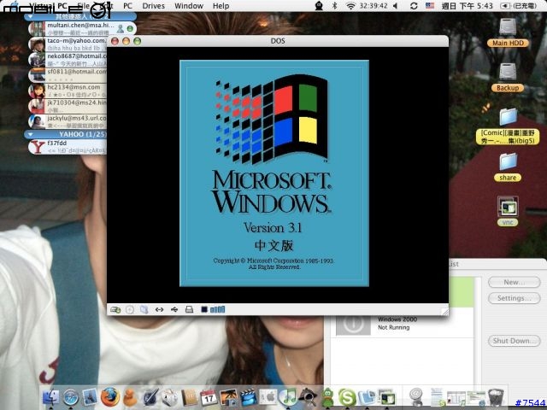Click the Bluetooth icon in menu bar
The height and width of the screenshot is (410, 547).
(334, 6)
